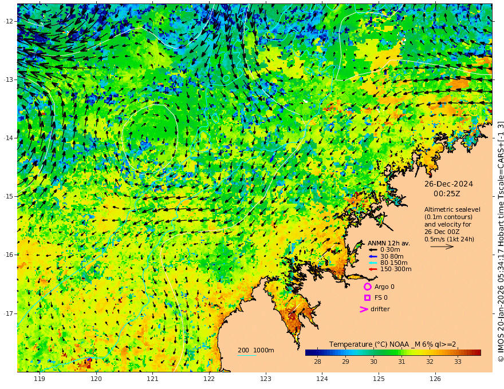Click the 0.5m/s (1kt 24h) scale text

click(x=449, y=239)
